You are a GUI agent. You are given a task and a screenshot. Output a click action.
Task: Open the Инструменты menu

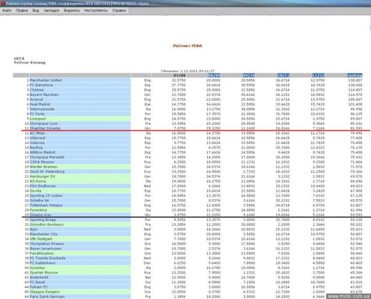[x=96, y=10]
